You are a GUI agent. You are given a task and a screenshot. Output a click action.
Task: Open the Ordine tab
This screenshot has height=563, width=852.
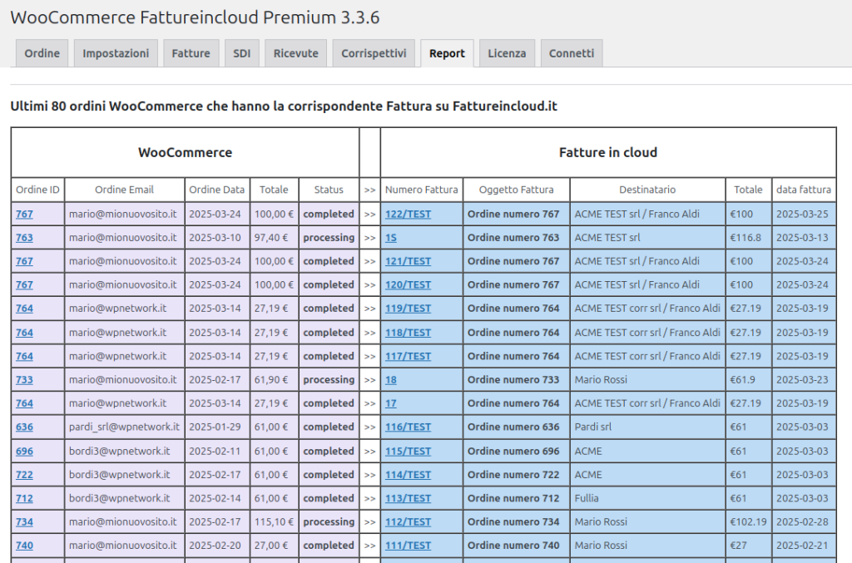[x=42, y=53]
